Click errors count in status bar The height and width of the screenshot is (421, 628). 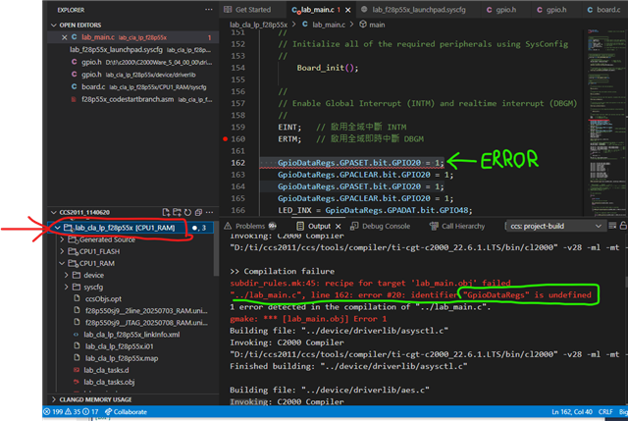coord(53,412)
